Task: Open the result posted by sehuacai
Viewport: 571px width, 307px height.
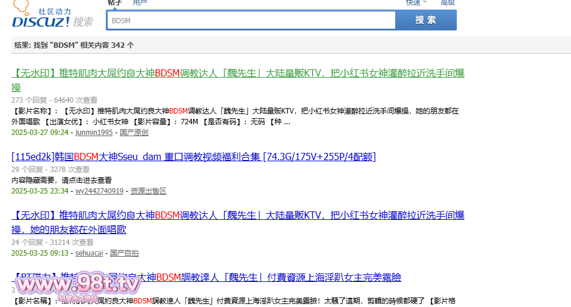Action: [x=238, y=215]
